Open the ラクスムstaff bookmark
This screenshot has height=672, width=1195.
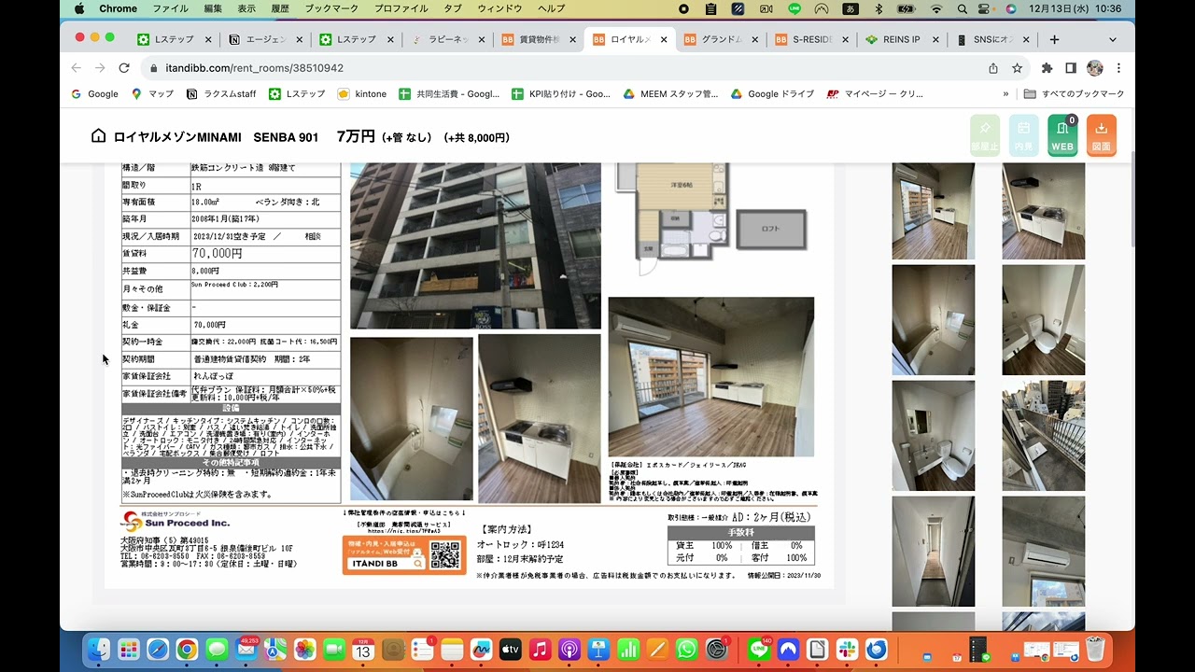(x=221, y=93)
